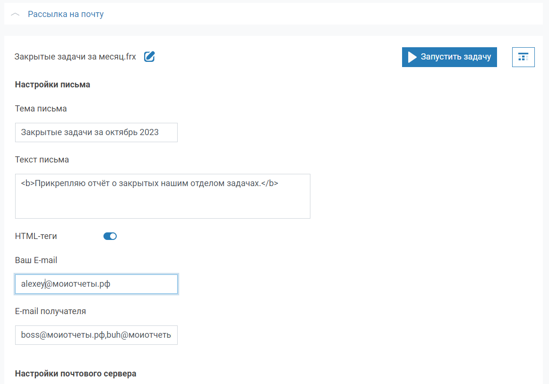Select the E-mail получателя field
This screenshot has height=384, width=549.
[96, 335]
